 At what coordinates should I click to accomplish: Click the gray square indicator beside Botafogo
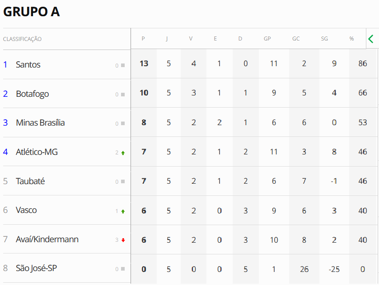point(123,95)
